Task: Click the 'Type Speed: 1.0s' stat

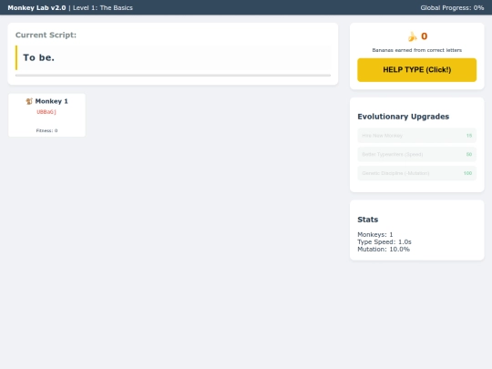Action: (x=384, y=242)
